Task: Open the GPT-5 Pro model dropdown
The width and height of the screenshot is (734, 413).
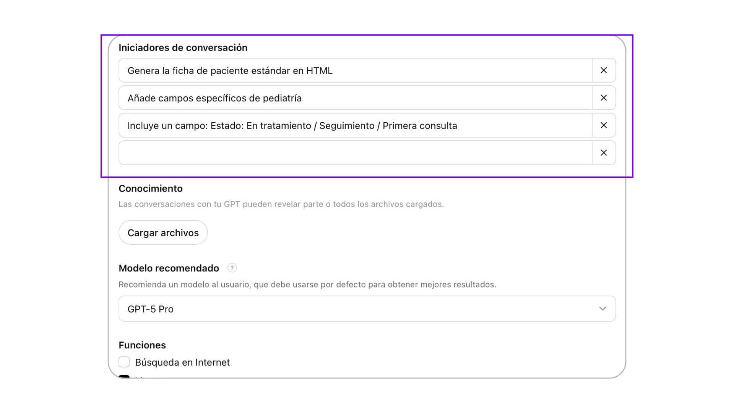Action: click(359, 309)
